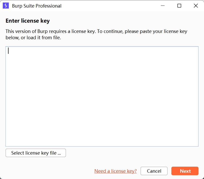Place caret at the blinking text cursor
This screenshot has height=179, width=204.
(x=8, y=51)
